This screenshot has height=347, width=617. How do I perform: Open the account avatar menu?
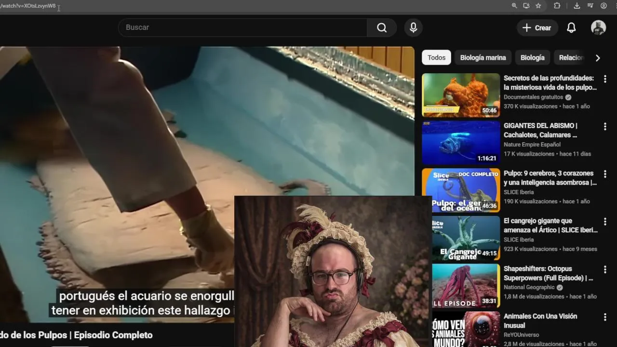click(x=598, y=27)
